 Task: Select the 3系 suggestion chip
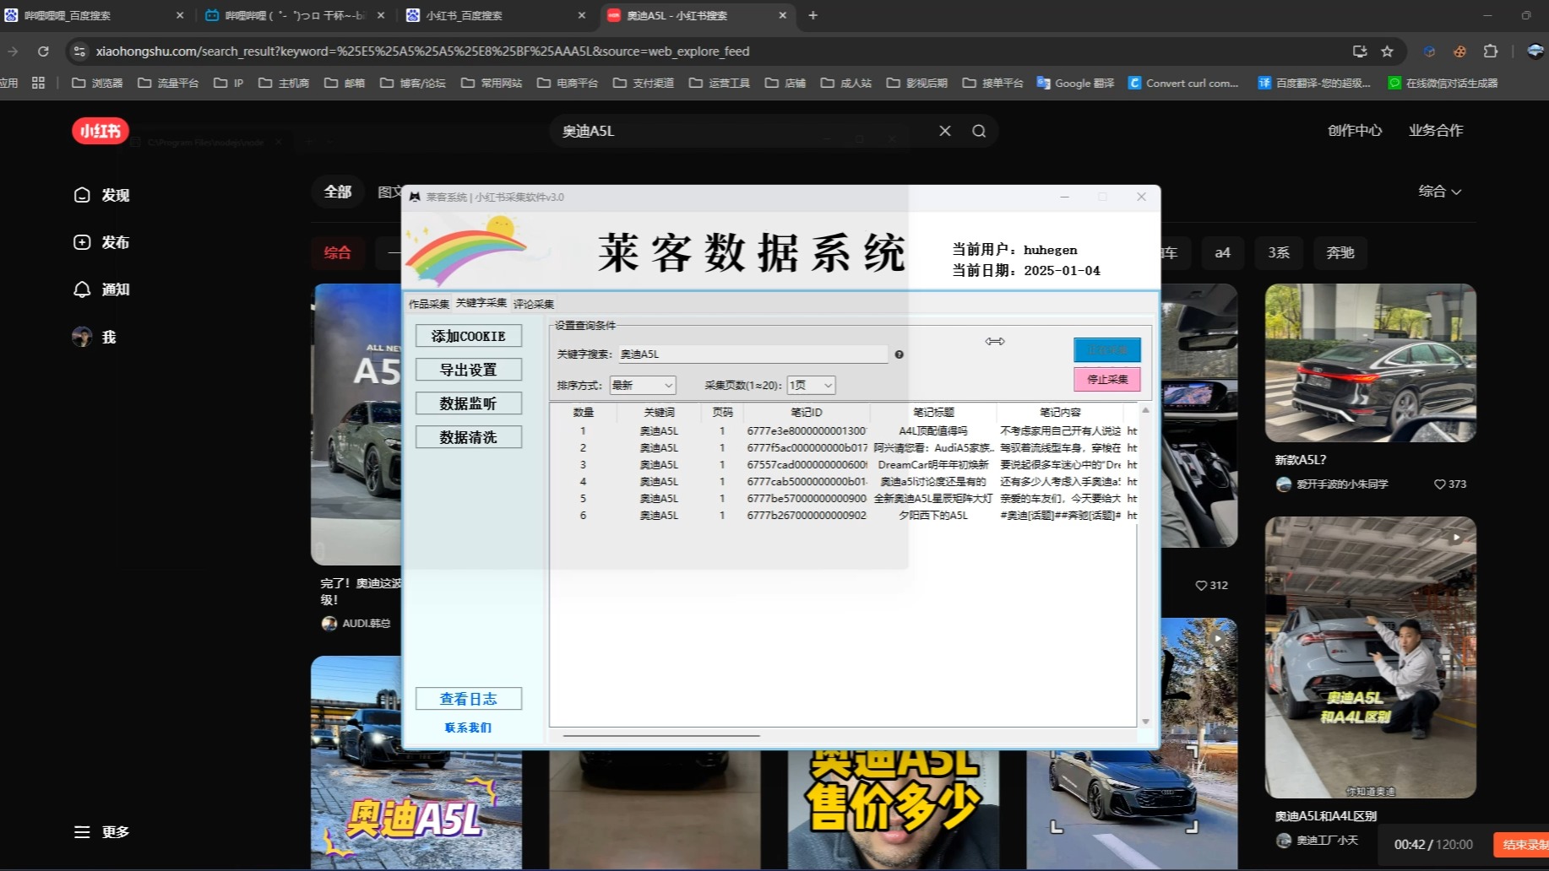[1279, 252]
